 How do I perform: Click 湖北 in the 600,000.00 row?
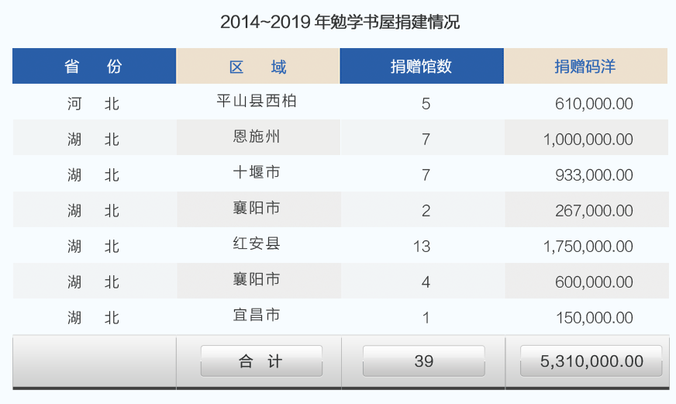[93, 282]
